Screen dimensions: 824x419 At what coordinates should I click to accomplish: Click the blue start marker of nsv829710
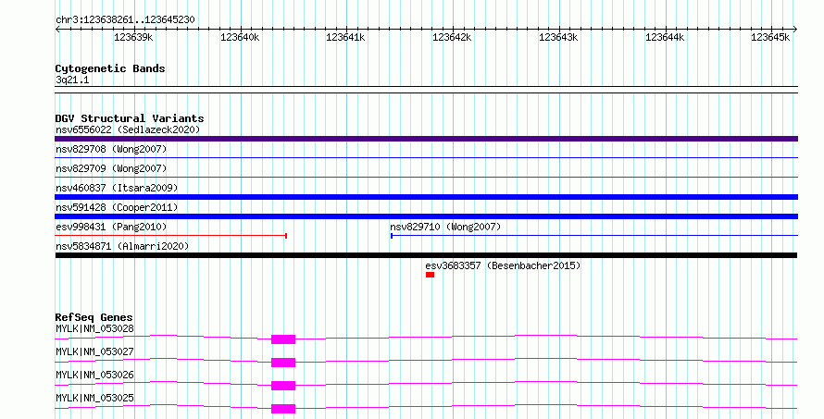(x=392, y=236)
